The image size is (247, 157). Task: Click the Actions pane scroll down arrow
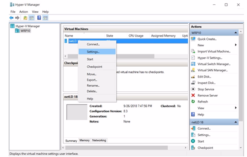pyautogui.click(x=241, y=148)
